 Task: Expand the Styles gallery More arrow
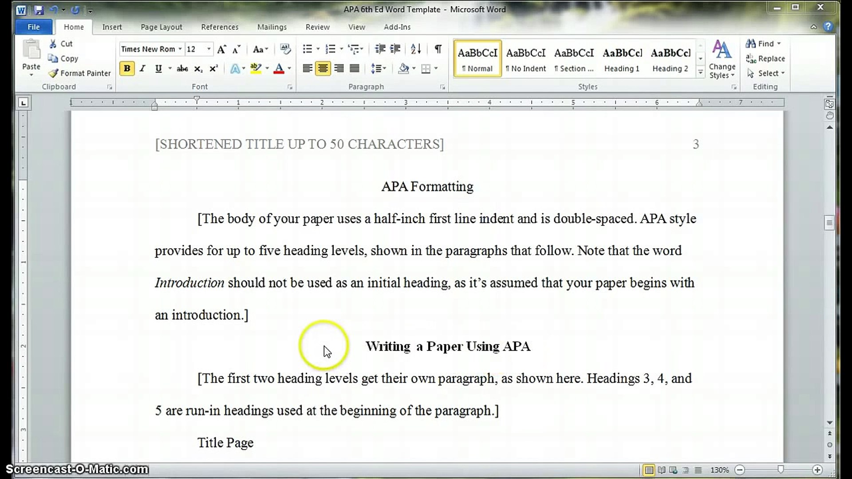click(700, 73)
